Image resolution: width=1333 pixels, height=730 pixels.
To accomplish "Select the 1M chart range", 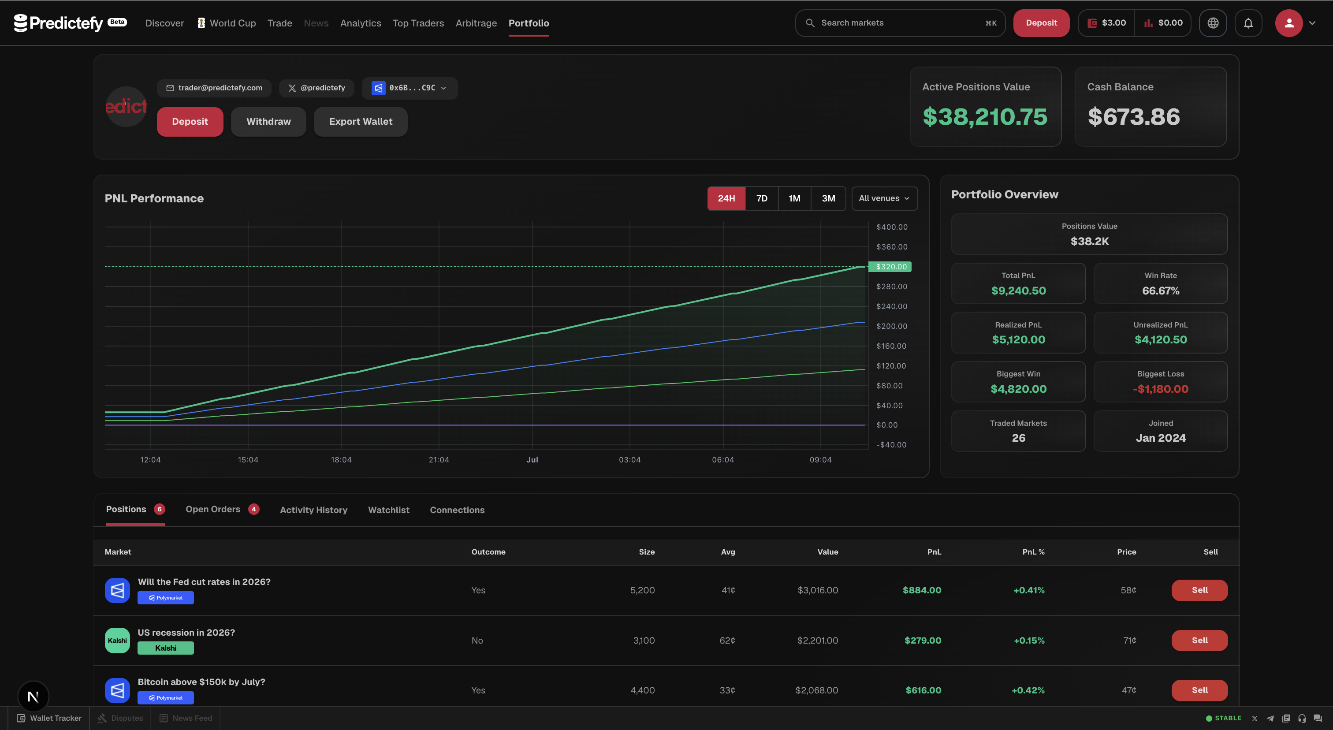I will pyautogui.click(x=794, y=199).
